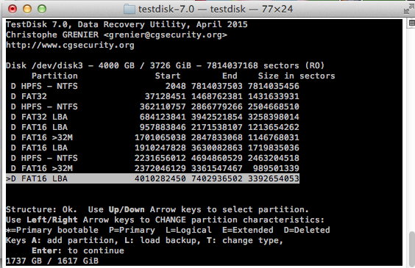415x268 pixels.
Task: Click the yellow minimize window button
Action: [27, 9]
